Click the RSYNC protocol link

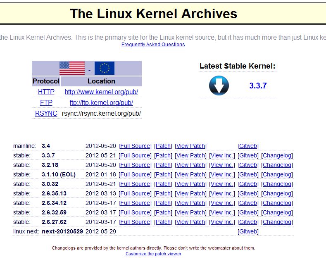tap(46, 113)
